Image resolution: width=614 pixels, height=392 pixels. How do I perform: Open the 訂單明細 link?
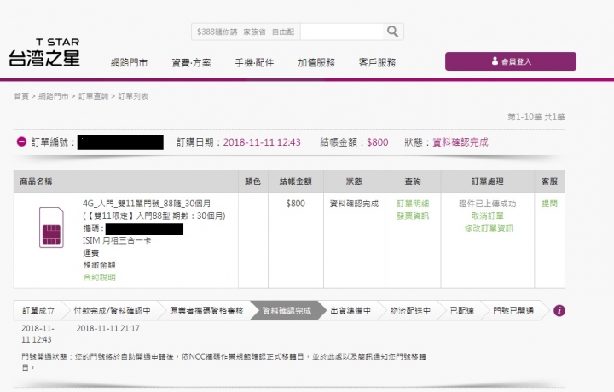click(x=413, y=204)
